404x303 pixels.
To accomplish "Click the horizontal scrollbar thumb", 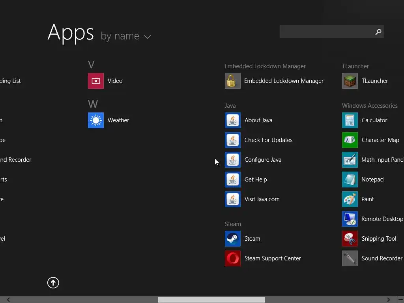I will (x=211, y=300).
